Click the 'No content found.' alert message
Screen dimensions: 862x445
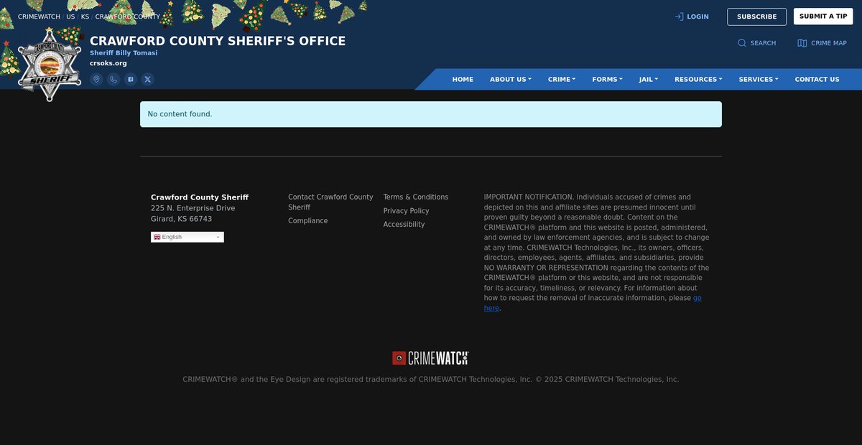coord(431,114)
